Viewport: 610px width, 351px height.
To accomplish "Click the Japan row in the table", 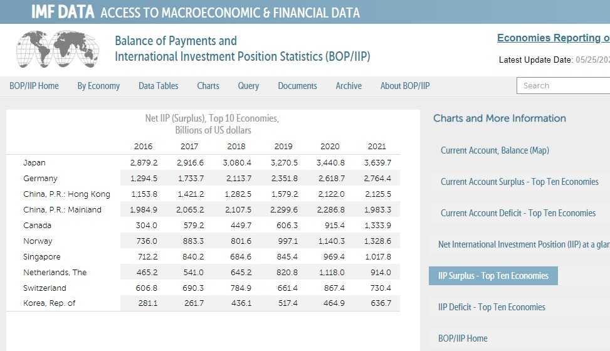I will tap(34, 163).
